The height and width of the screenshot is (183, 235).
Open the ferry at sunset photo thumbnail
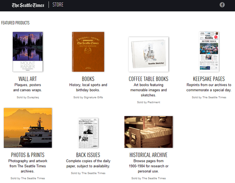pyautogui.click(x=28, y=128)
